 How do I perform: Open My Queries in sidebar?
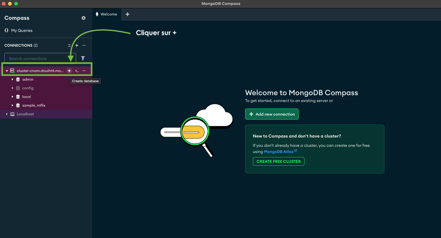click(22, 30)
